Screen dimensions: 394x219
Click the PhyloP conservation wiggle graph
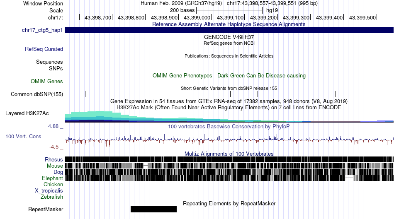click(x=229, y=140)
